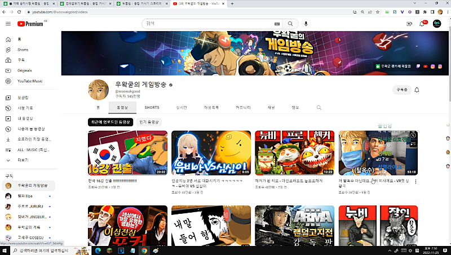451x255 pixels.
Task: Open the subscribed button dropdown
Action: pyautogui.click(x=402, y=90)
